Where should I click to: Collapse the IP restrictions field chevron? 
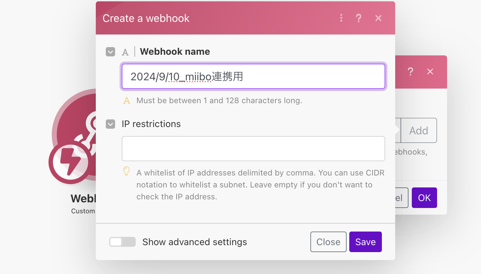click(x=110, y=124)
